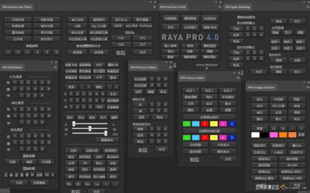Run numbered action 6 in Actions And Filters
The image size is (310, 193).
pos(56,52)
